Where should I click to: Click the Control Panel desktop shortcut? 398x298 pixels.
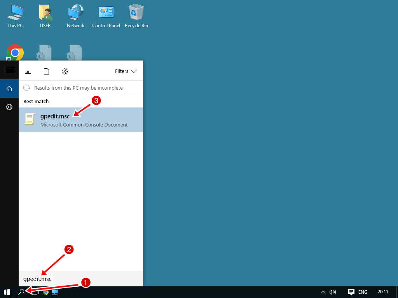pyautogui.click(x=106, y=16)
